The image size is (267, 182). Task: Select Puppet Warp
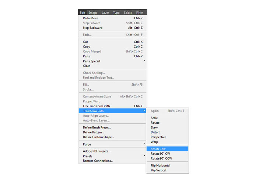click(x=113, y=101)
